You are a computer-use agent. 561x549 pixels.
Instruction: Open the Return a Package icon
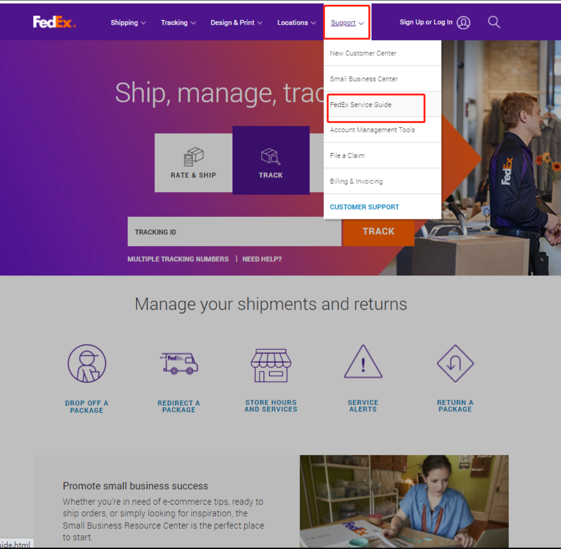click(x=455, y=363)
